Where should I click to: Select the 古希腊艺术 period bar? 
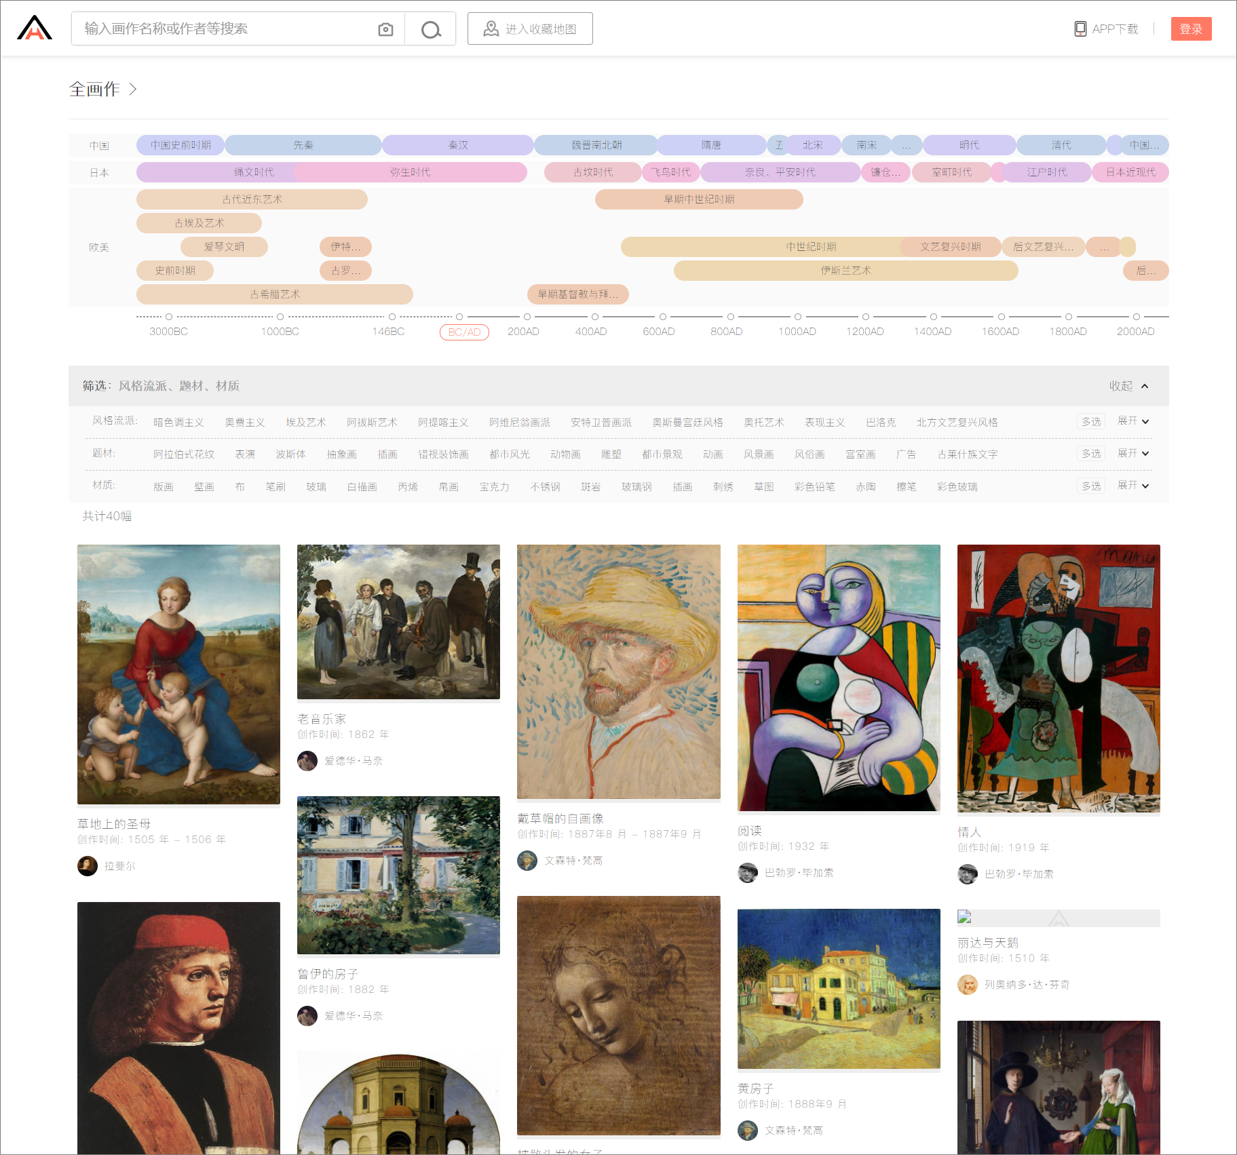click(x=275, y=294)
